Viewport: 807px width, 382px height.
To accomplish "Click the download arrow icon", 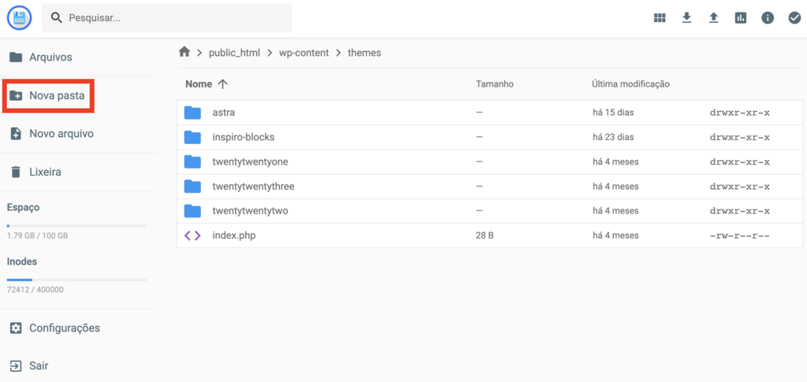I will [x=686, y=18].
